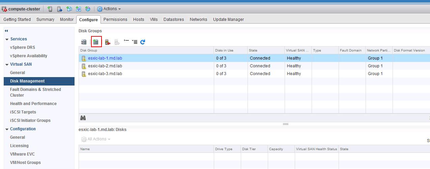Collapse the left navigation pane arrows

tap(6, 31)
